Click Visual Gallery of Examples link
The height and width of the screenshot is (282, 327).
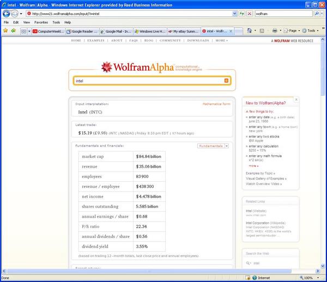[266, 179]
